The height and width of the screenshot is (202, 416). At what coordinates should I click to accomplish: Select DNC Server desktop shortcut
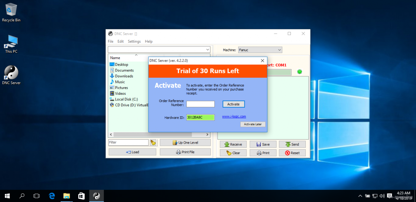[11, 75]
